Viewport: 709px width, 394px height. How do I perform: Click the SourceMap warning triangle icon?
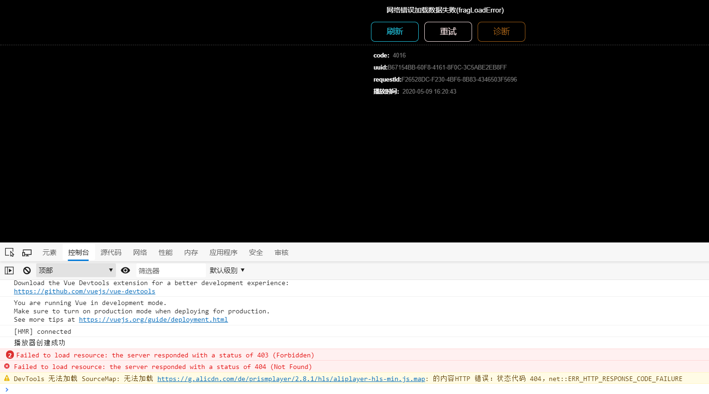[7, 378]
